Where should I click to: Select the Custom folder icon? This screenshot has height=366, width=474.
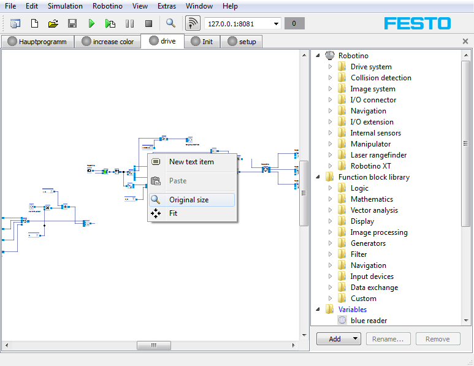pyautogui.click(x=342, y=299)
